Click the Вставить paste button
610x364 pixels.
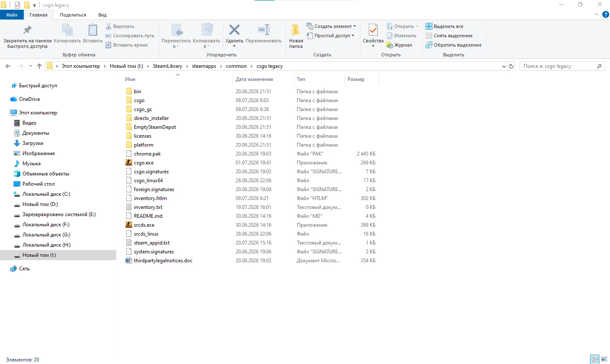93,34
